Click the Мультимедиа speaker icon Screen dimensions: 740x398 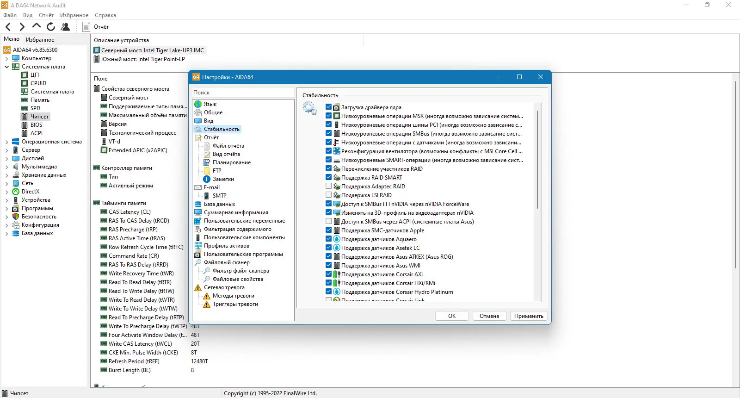tap(16, 167)
